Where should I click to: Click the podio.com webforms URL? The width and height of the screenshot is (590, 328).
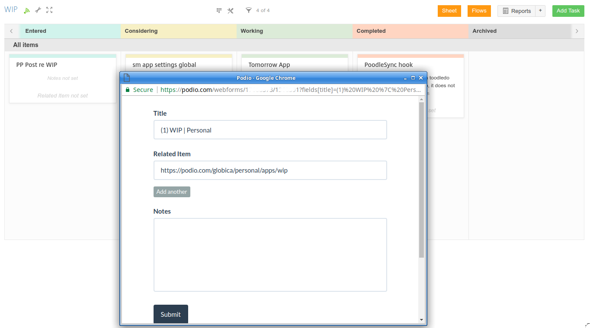(x=291, y=90)
